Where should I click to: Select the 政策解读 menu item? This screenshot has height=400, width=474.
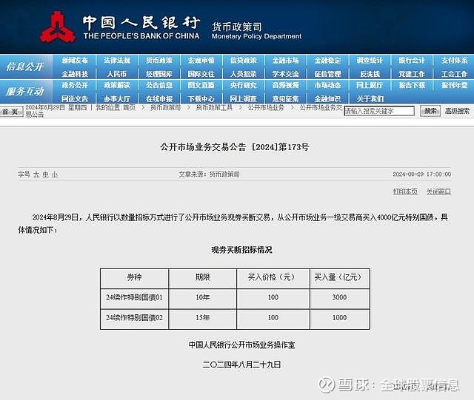click(117, 86)
